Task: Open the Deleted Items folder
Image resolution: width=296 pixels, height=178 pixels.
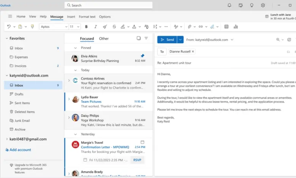Action: 33,112
